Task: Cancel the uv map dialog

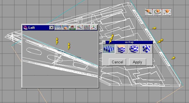Action: [117, 62]
